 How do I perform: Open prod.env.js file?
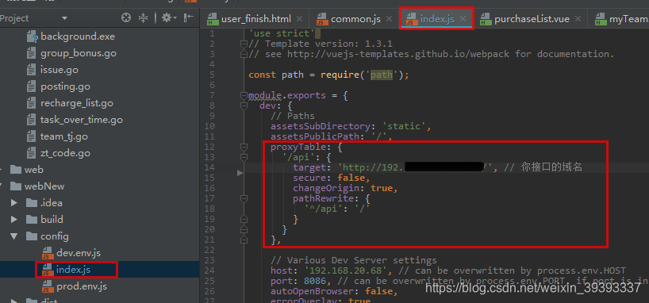pos(82,286)
